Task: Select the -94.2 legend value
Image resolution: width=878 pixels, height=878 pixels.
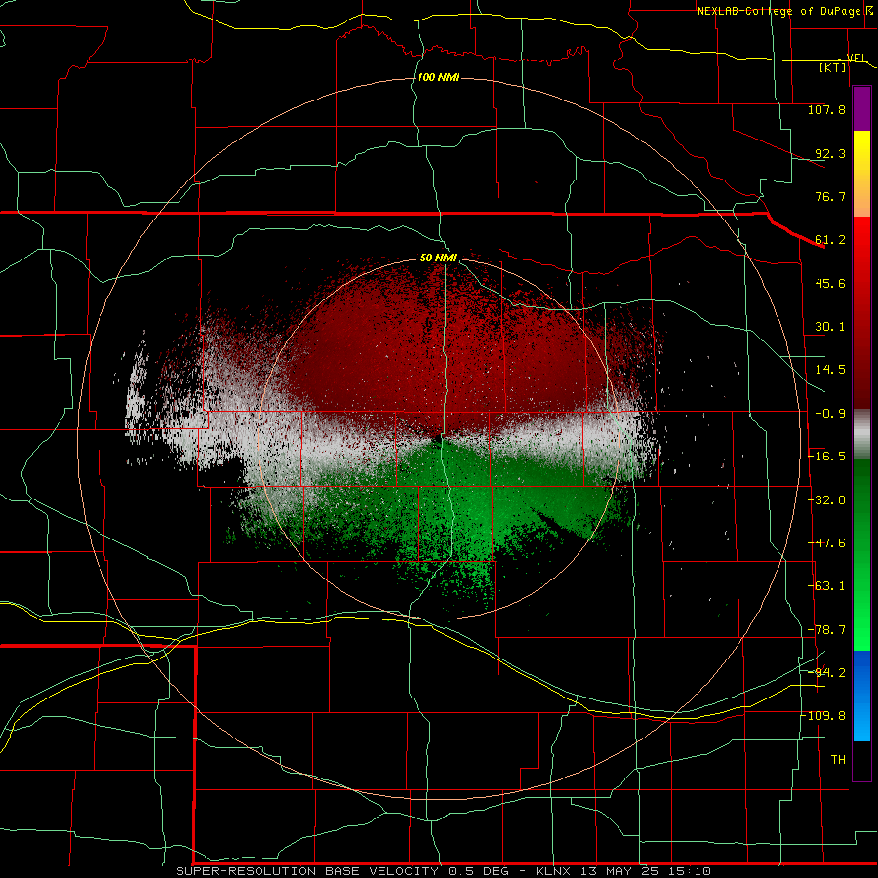Action: (826, 673)
